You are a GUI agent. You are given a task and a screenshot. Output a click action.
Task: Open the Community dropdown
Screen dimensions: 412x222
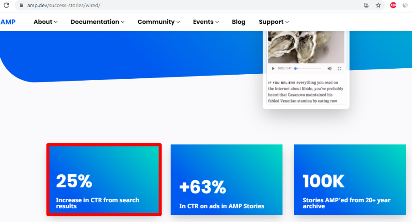pyautogui.click(x=159, y=22)
